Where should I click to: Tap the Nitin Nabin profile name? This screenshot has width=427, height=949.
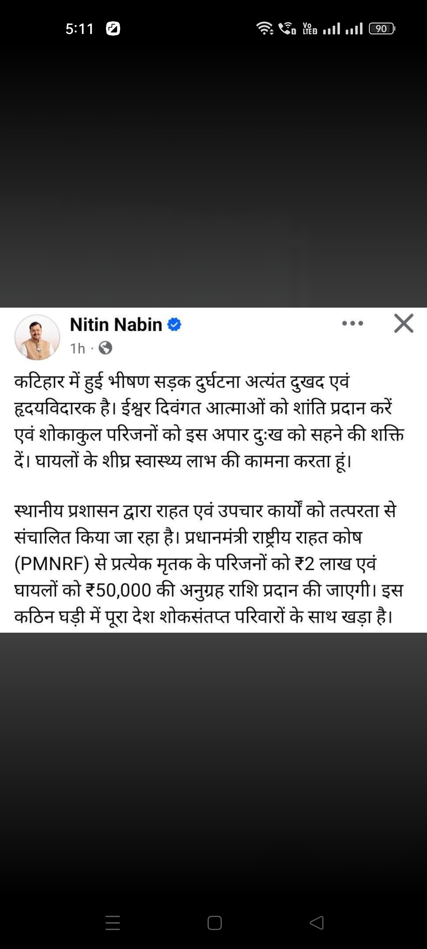[116, 325]
